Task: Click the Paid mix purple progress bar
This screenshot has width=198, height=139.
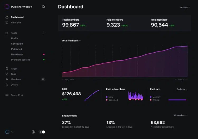Action: click(x=177, y=100)
